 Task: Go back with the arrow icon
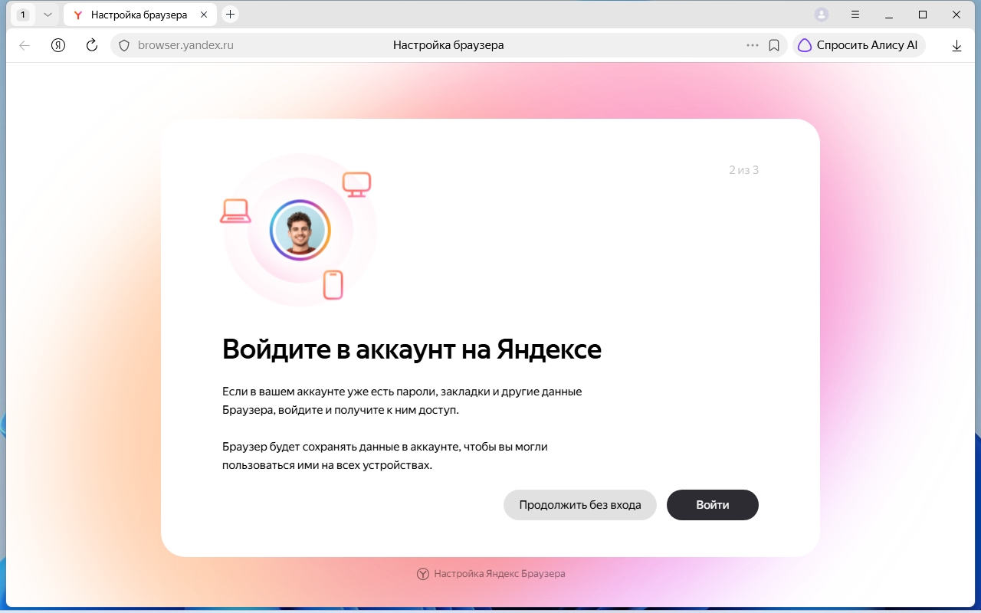25,45
